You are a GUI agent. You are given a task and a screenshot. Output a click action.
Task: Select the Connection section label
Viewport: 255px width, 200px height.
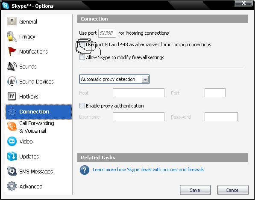34,112
